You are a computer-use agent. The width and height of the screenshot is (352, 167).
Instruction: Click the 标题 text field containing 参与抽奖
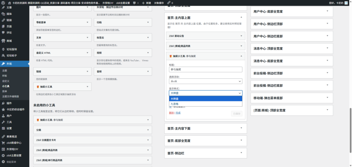point(206,69)
